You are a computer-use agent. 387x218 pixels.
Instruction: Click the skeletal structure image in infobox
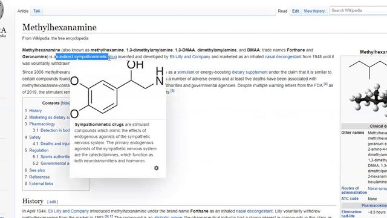368,70
